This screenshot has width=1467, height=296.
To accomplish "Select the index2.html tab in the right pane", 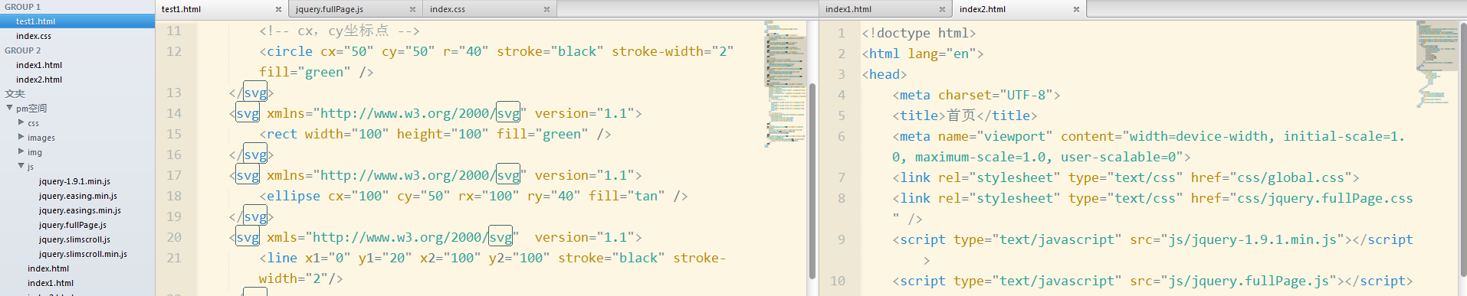I will point(1020,9).
